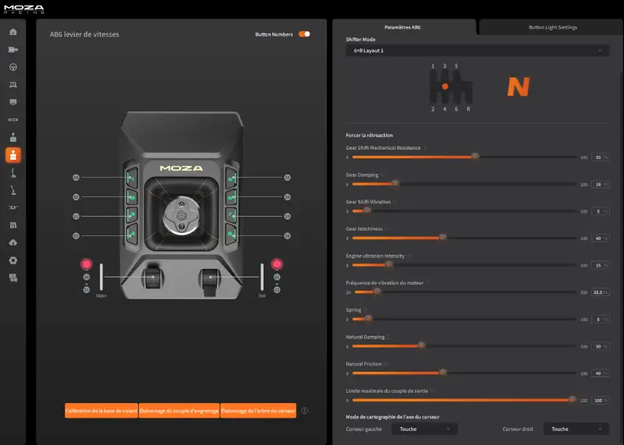Click the Spring slider handle
Screen dimensions: 624x445
point(368,319)
